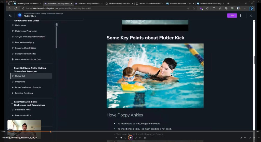Open Browser essentials heart icon
Screen dimensions: 261x142
[232, 8]
